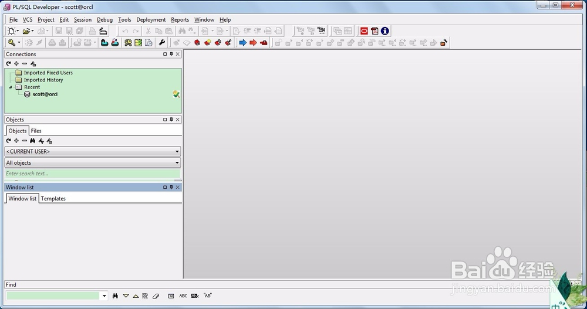This screenshot has height=309, width=587.
Task: Click the refresh icon in Objects panel
Action: pyautogui.click(x=8, y=141)
